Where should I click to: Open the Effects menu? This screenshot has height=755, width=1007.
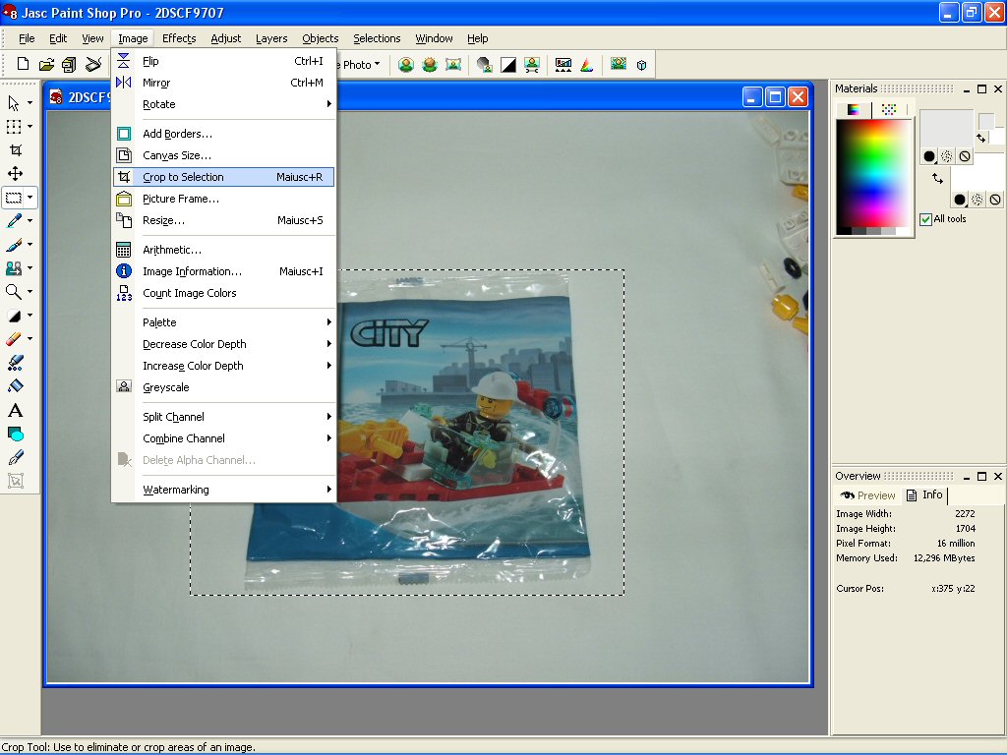[179, 38]
